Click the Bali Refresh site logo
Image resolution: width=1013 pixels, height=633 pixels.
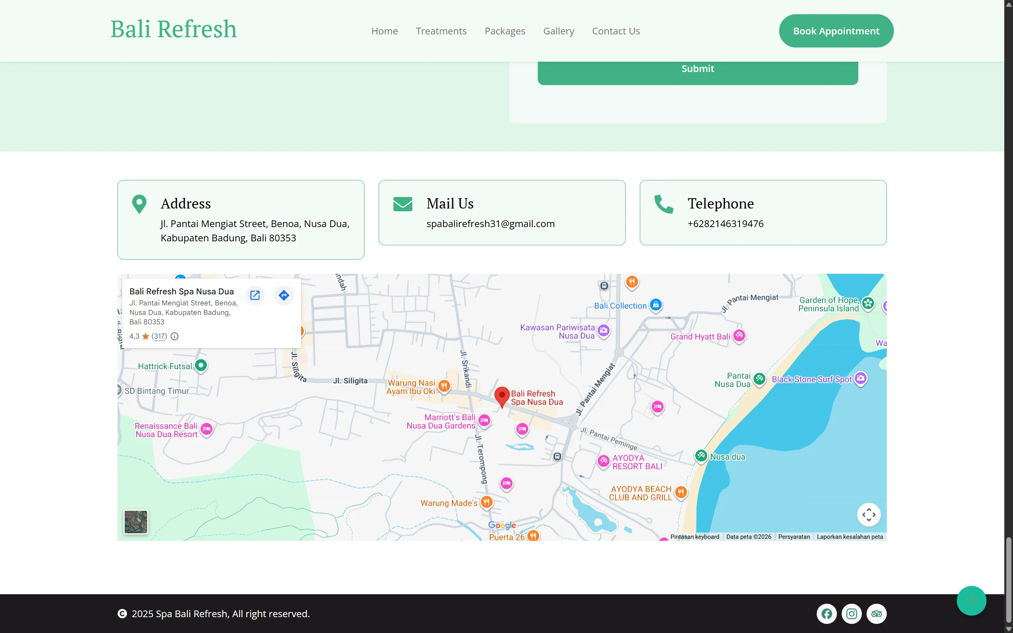coord(173,29)
